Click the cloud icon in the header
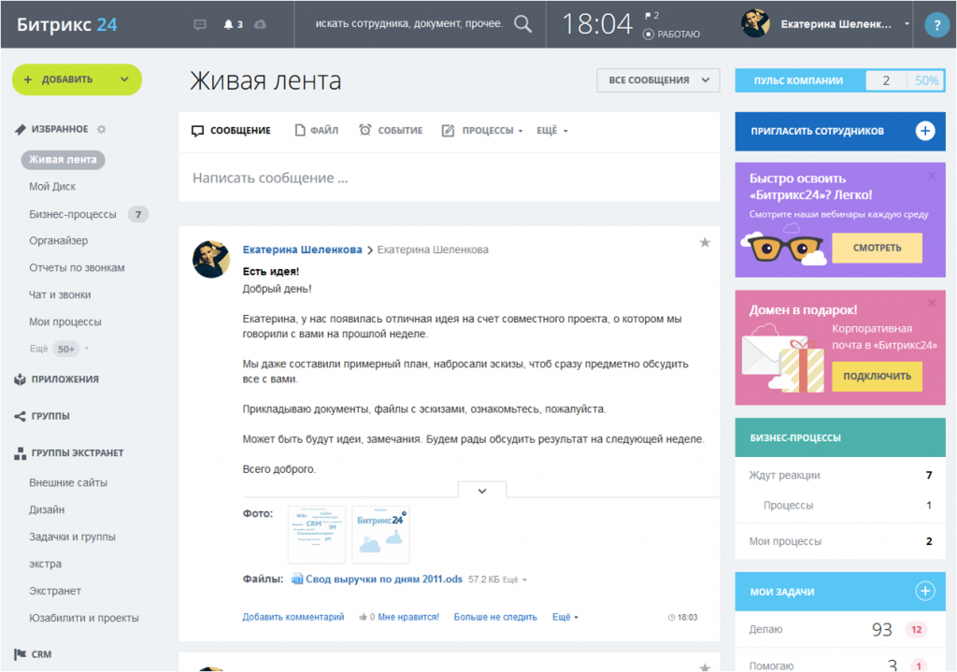This screenshot has height=672, width=957. pos(260,24)
